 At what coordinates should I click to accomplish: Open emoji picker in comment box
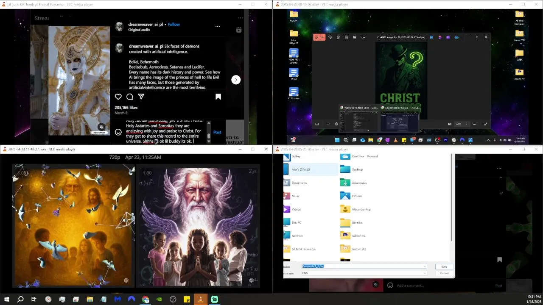(x=118, y=132)
